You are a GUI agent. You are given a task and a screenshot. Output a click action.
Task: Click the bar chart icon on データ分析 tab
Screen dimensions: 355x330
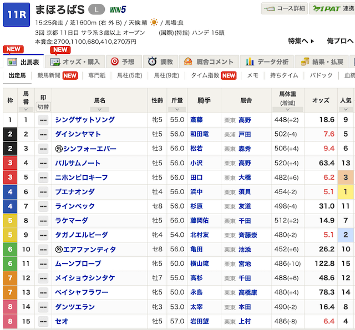click(250, 62)
